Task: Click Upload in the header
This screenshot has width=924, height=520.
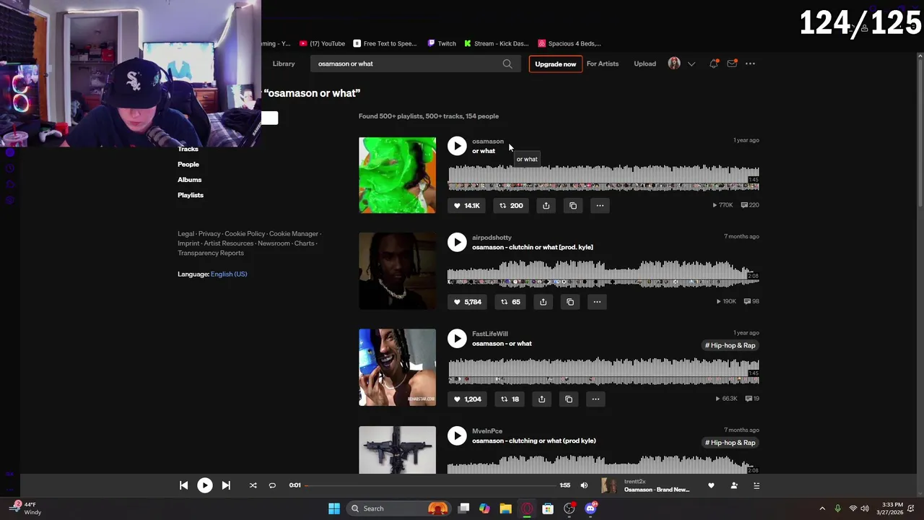Action: point(645,64)
